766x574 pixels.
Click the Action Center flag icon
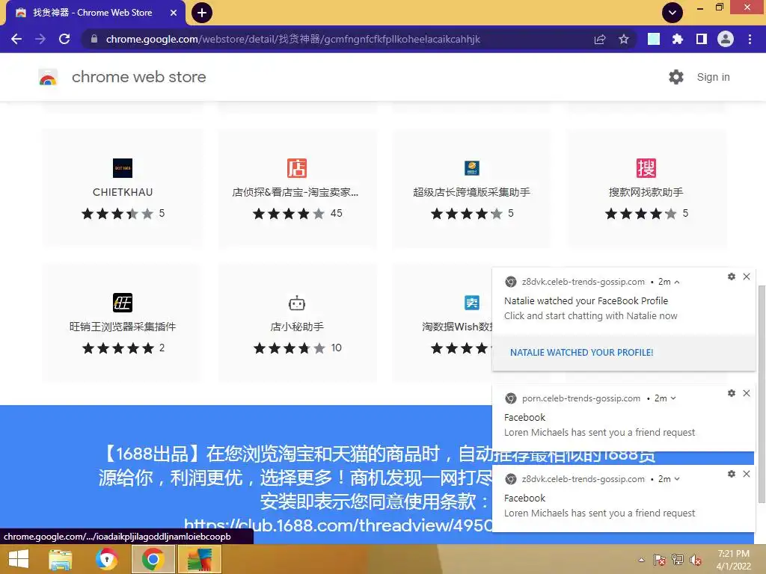pos(660,560)
